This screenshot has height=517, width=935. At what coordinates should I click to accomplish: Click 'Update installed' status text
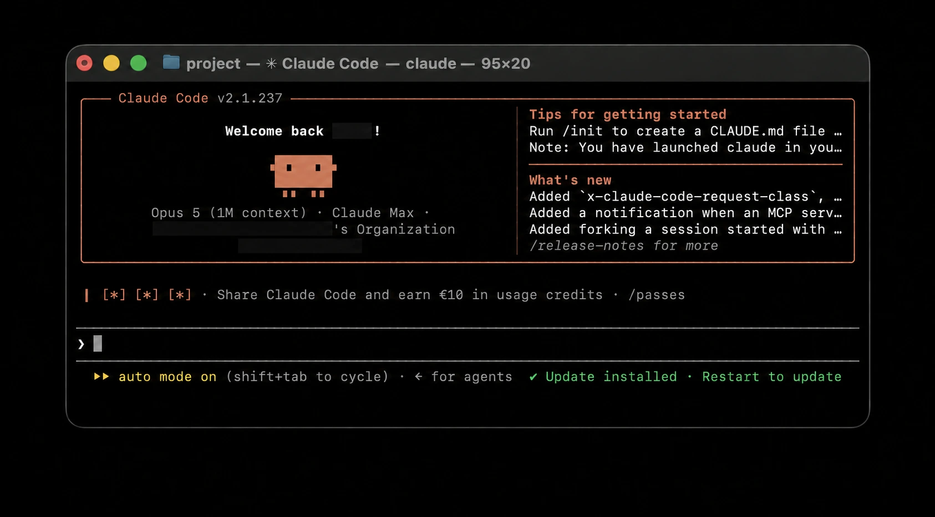pyautogui.click(x=611, y=377)
